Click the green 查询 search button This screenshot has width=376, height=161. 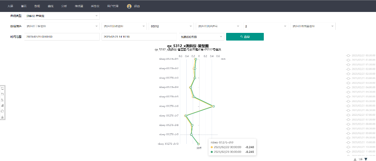245,37
